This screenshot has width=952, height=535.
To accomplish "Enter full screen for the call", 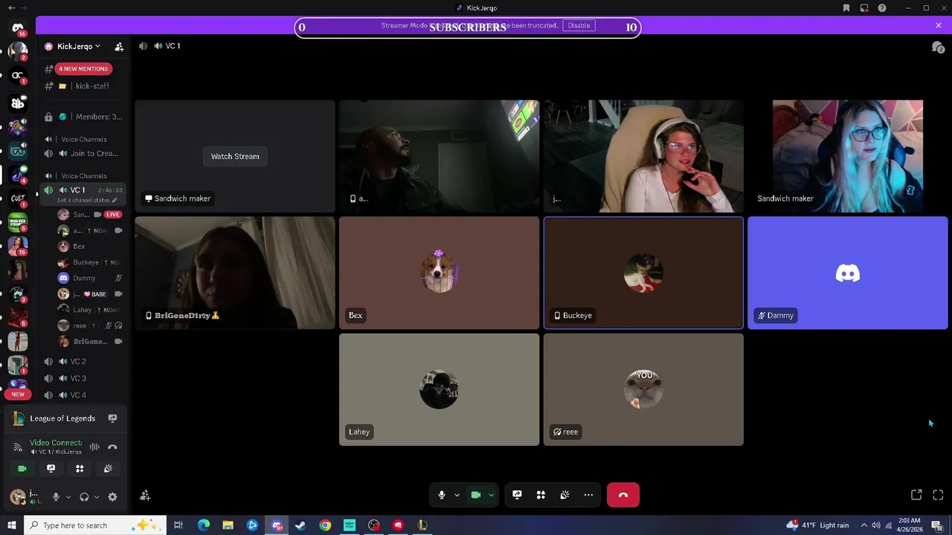I will click(x=938, y=495).
